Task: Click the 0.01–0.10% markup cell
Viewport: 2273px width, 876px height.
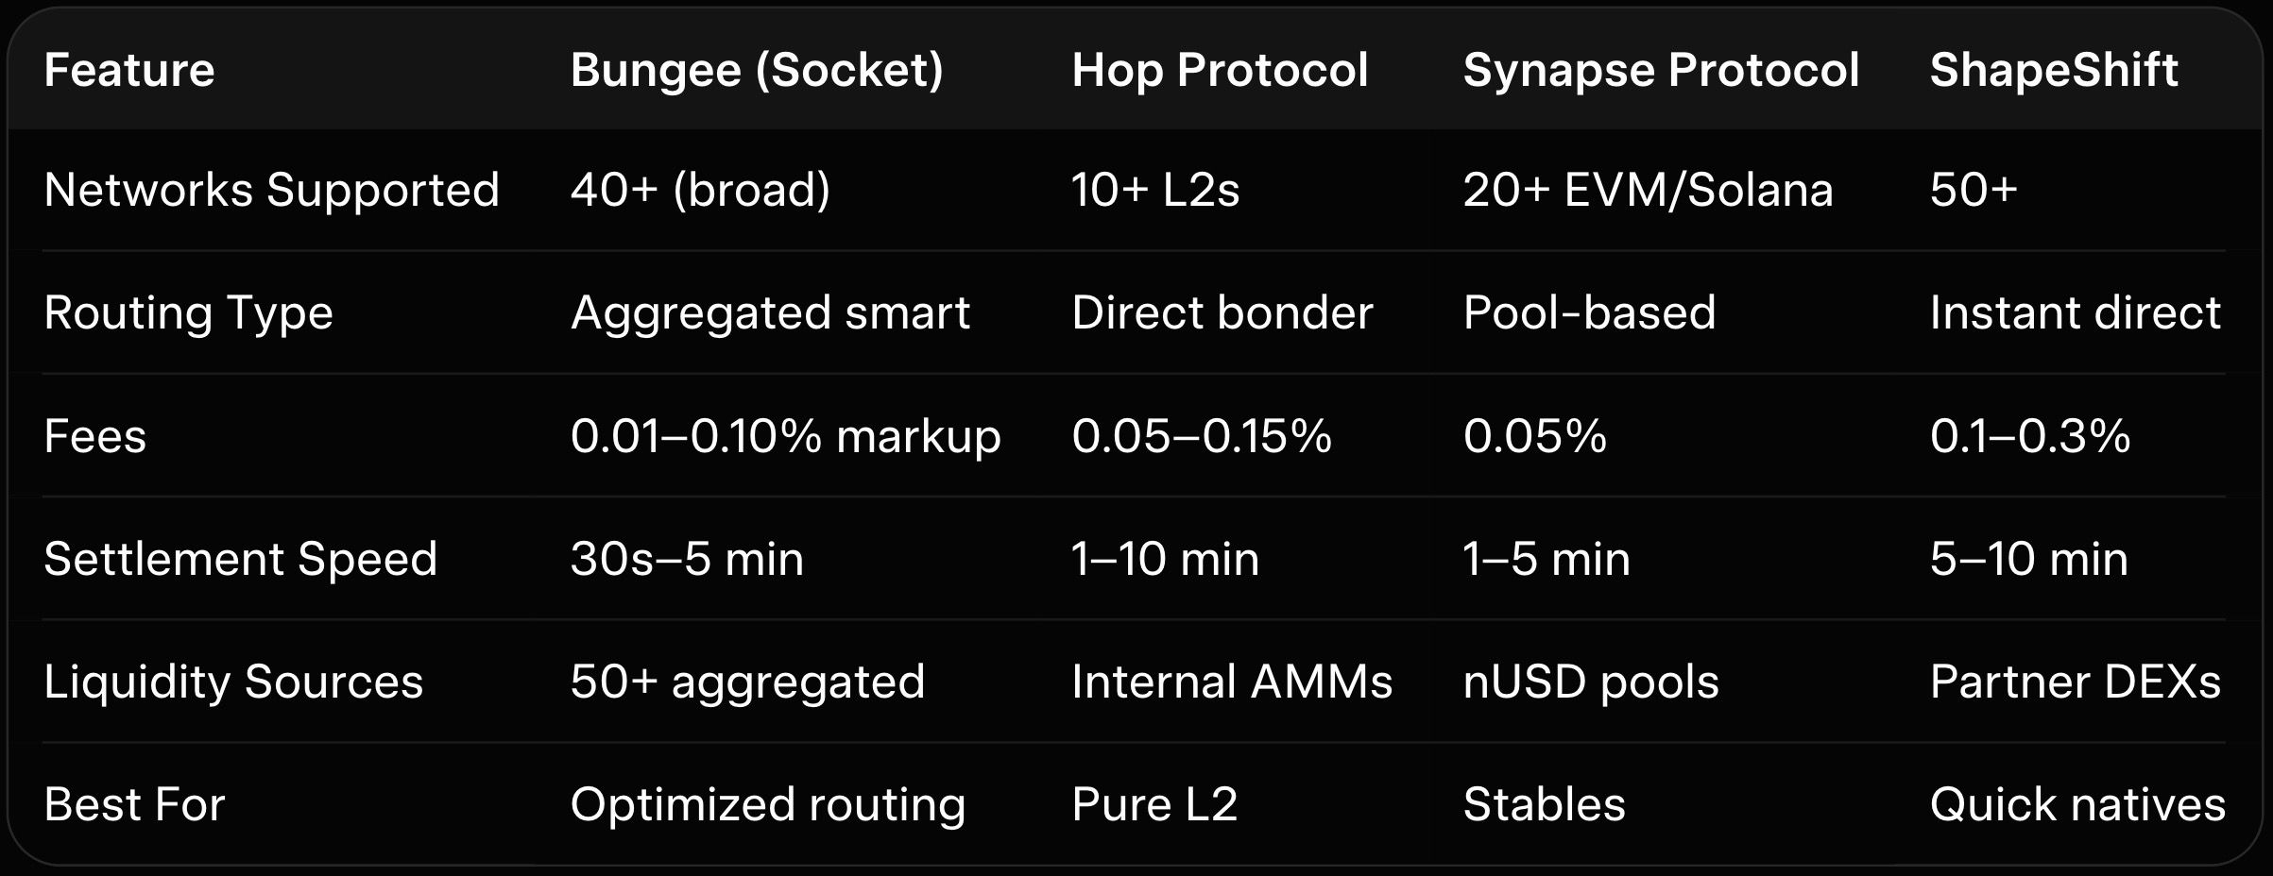Action: pyautogui.click(x=785, y=436)
